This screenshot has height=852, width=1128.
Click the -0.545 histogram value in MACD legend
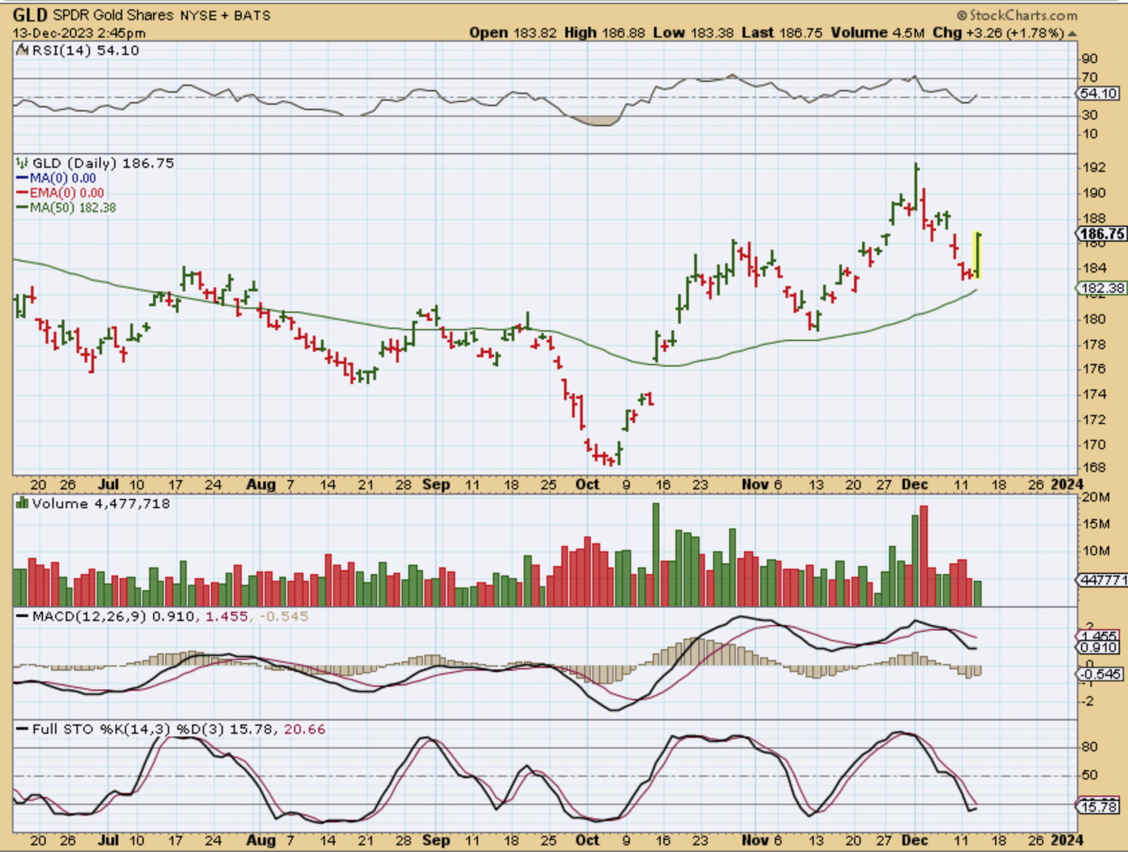click(284, 616)
